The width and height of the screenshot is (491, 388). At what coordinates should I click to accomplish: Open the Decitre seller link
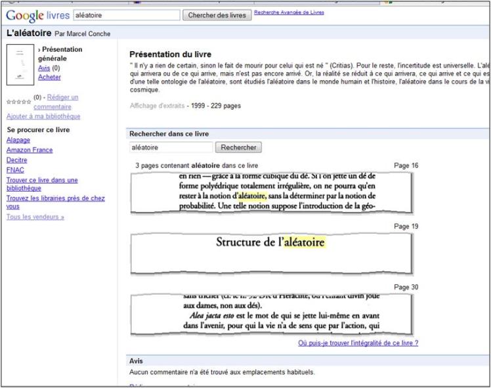17,160
